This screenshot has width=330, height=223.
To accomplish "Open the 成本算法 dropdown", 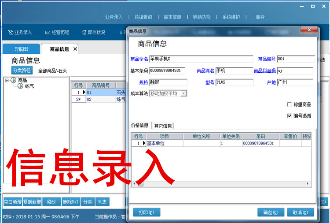I will pyautogui.click(x=183, y=93).
